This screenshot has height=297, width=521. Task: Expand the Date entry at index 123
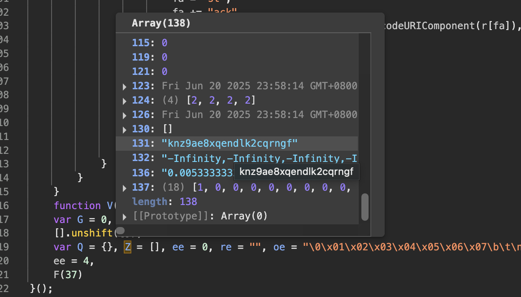(x=124, y=86)
